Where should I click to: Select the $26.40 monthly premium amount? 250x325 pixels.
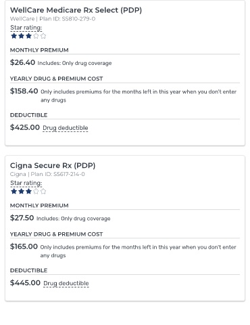pyautogui.click(x=22, y=62)
